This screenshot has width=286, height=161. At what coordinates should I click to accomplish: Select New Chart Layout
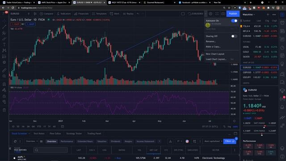point(215,54)
